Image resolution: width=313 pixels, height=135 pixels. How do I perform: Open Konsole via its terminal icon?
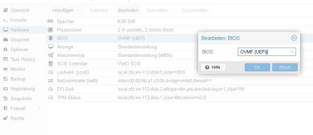(5, 20)
